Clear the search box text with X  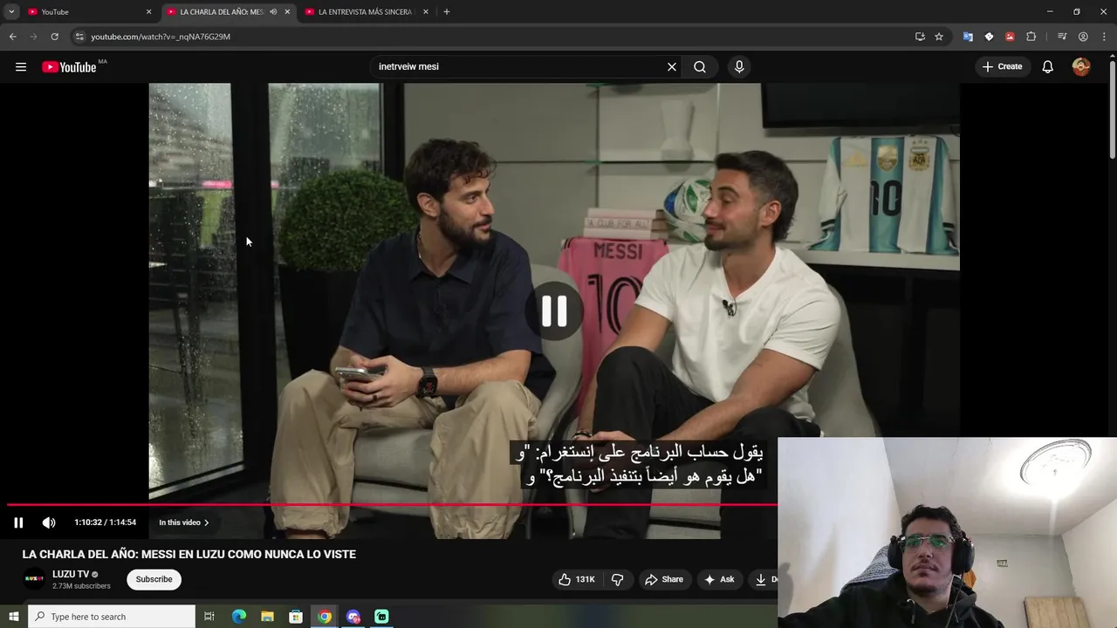672,67
